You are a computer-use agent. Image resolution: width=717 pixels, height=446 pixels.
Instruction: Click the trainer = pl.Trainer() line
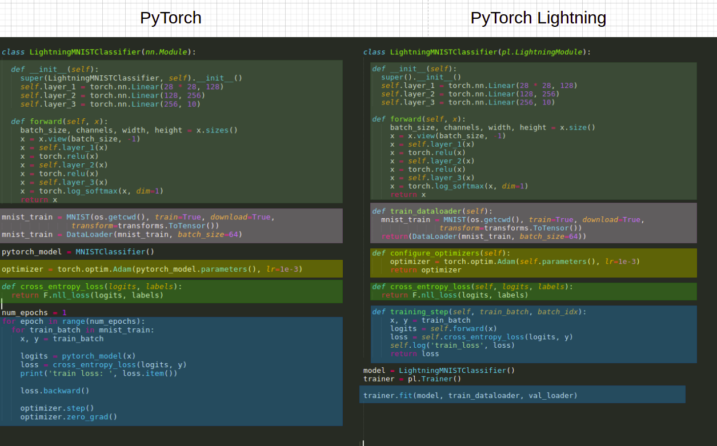point(412,379)
